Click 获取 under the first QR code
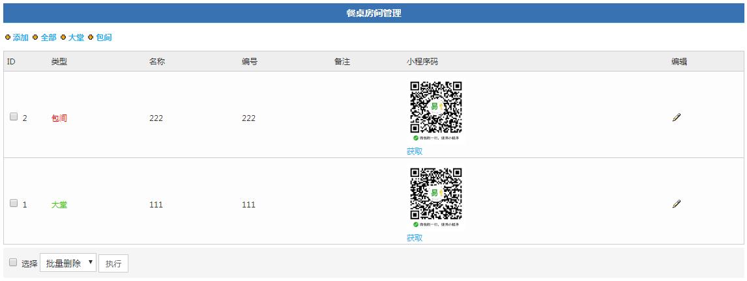 click(x=415, y=151)
